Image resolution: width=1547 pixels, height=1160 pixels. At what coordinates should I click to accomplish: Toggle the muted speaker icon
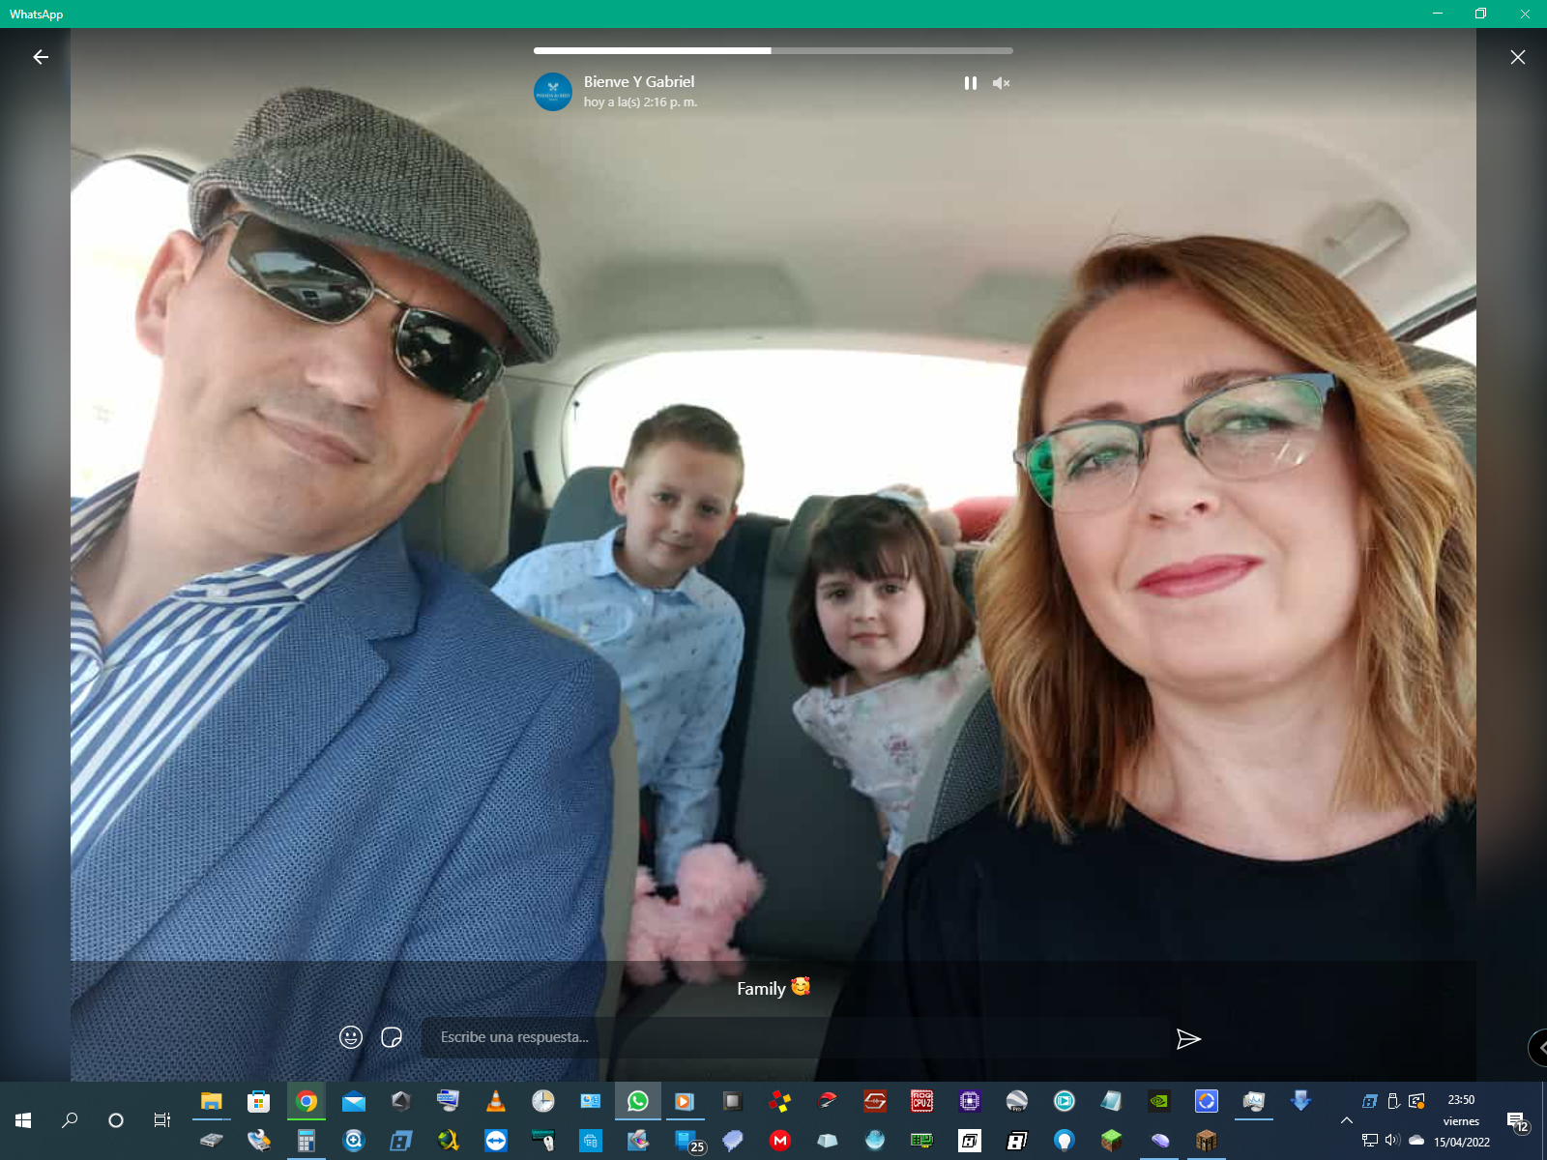click(1001, 83)
